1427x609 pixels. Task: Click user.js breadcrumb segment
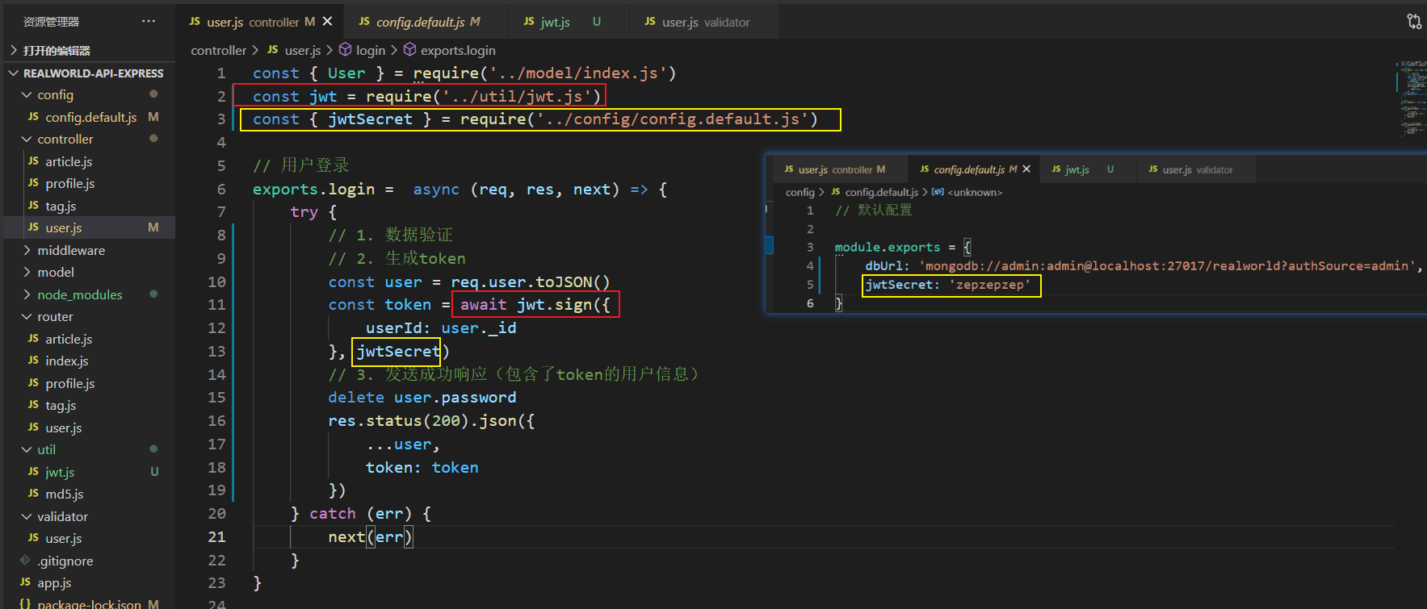point(303,50)
